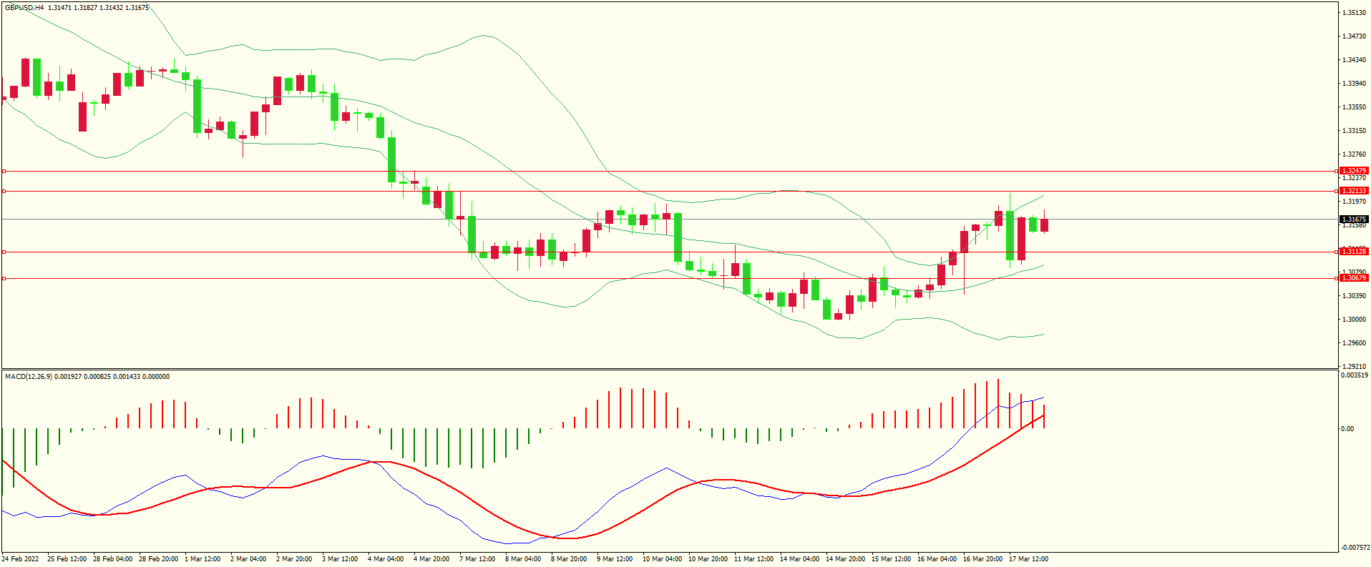The image size is (1371, 567).
Task: Click the 1.34730 price scale value
Action: click(1354, 36)
